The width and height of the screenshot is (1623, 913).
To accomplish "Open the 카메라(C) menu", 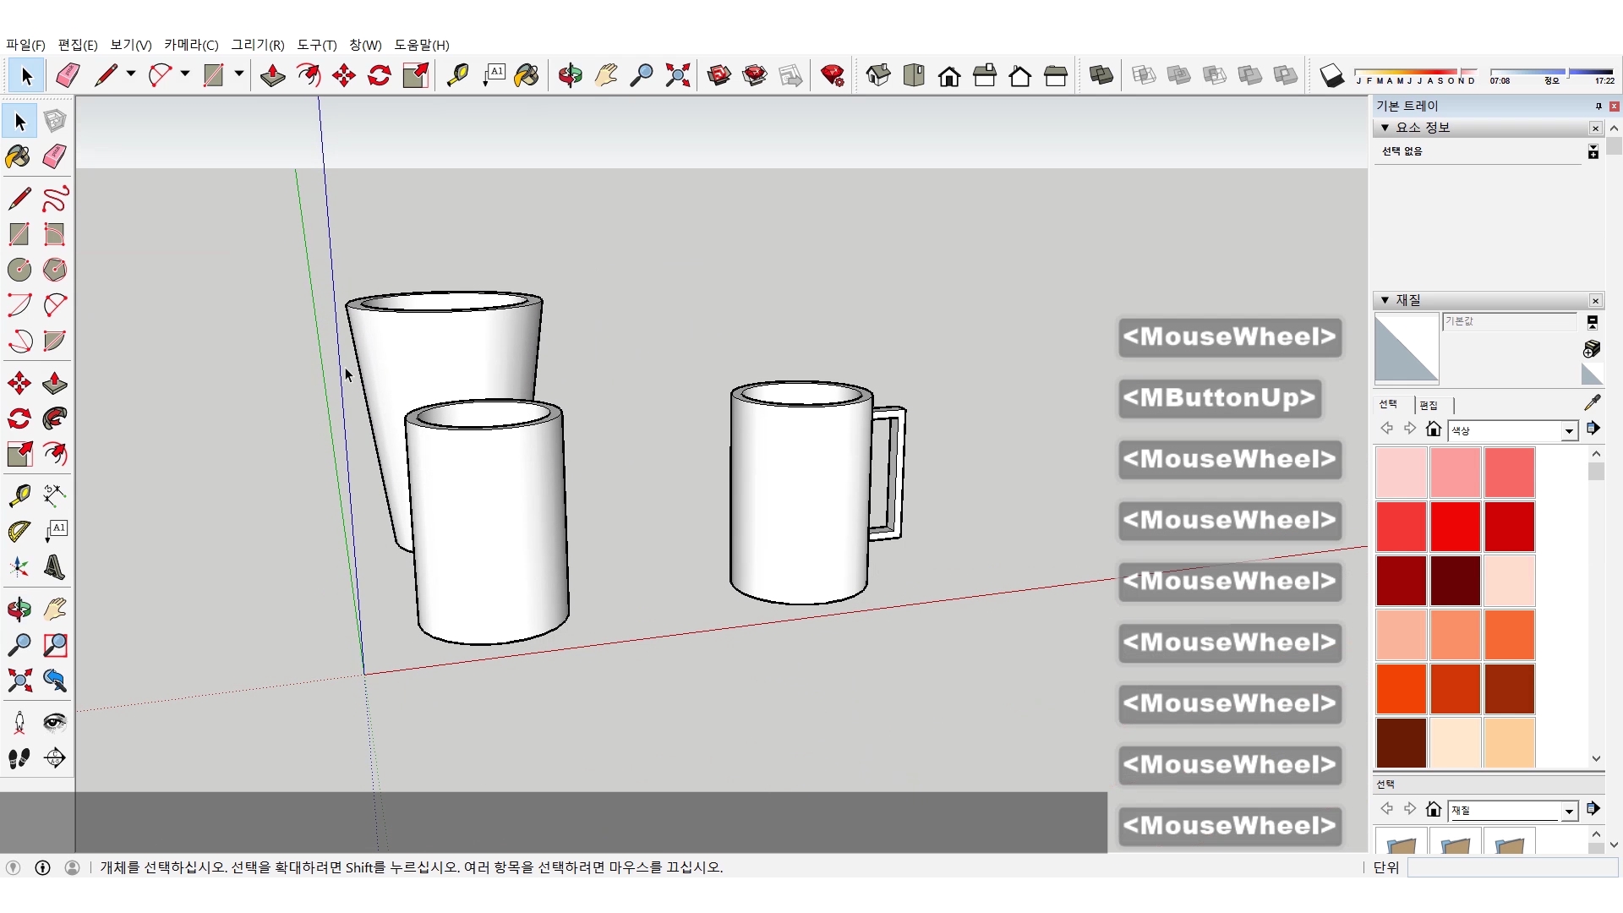I will [x=191, y=45].
